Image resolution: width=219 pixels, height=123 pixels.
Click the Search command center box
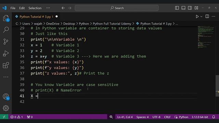pyautogui.click(x=117, y=8)
